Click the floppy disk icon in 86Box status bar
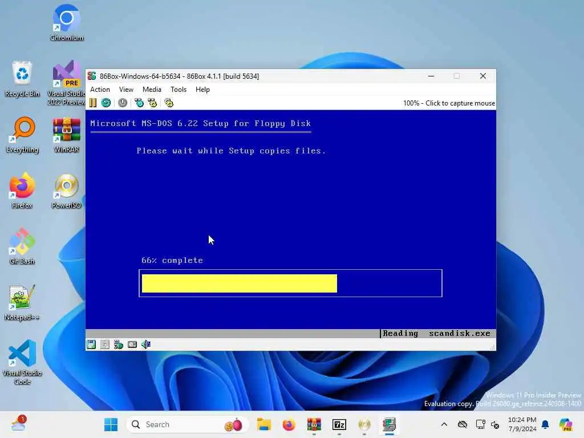The image size is (584, 438). tap(91, 344)
